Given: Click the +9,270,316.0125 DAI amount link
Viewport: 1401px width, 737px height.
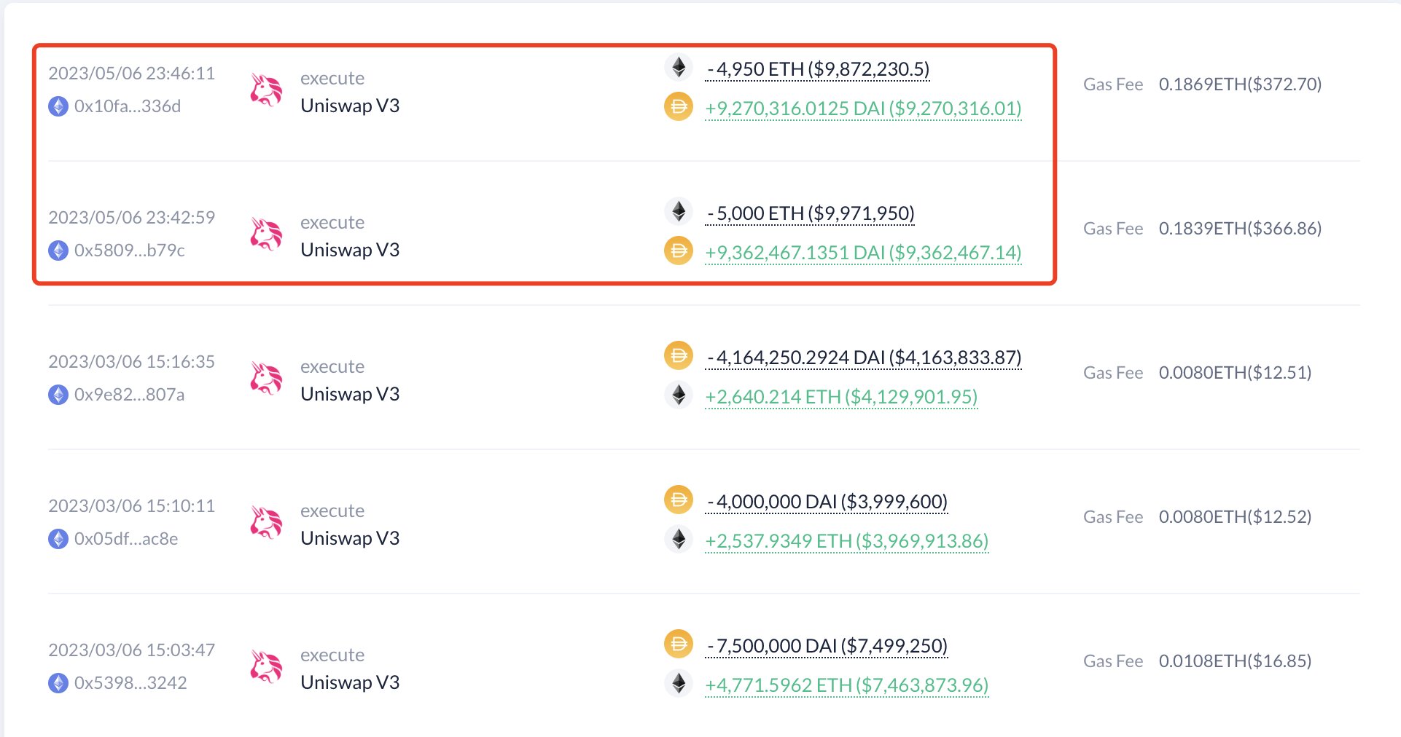Looking at the screenshot, I should [x=862, y=108].
